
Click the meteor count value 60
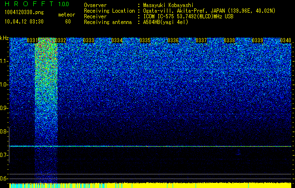[x=68, y=22]
